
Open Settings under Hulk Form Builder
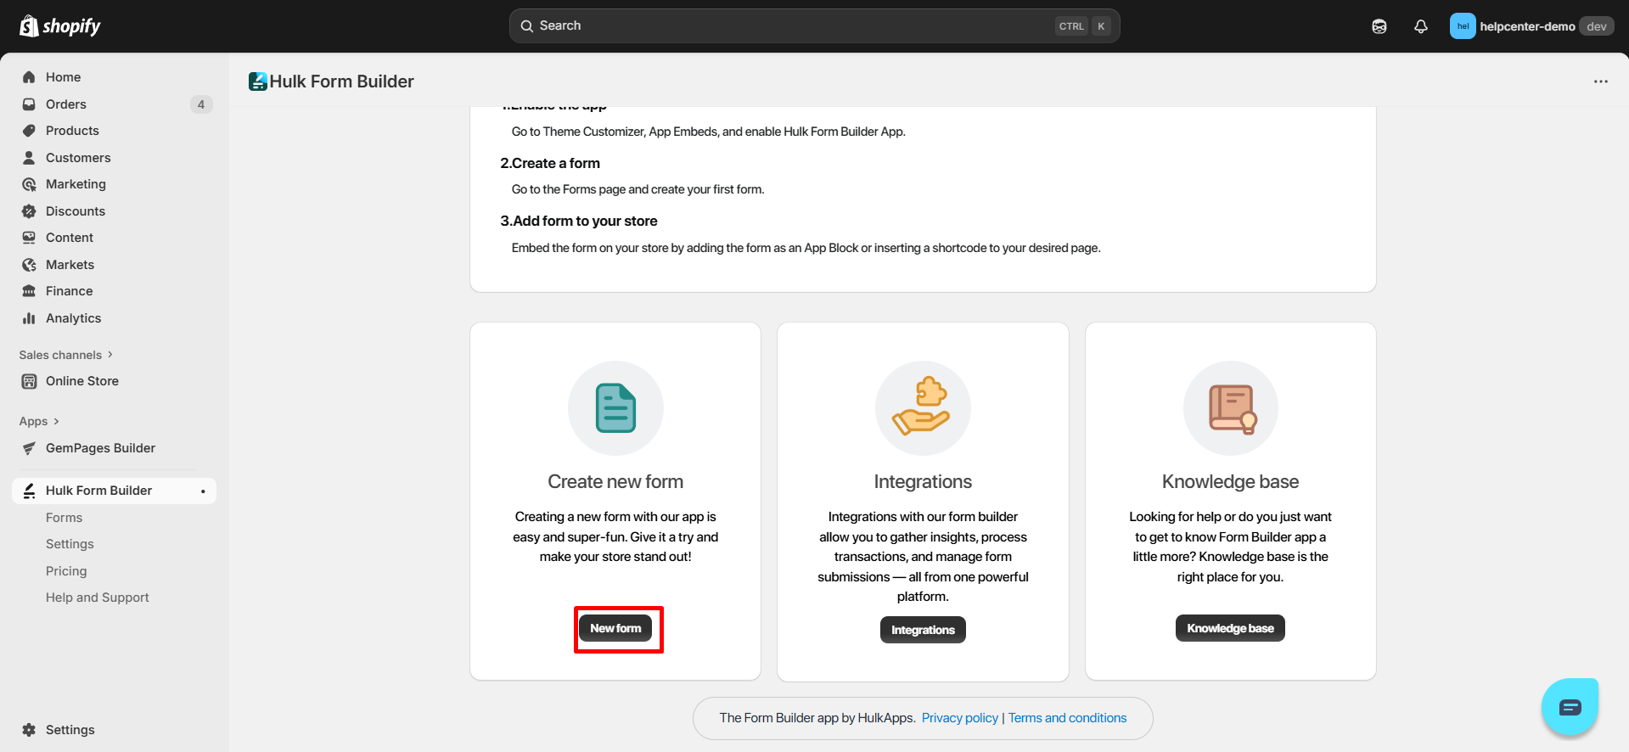pos(70,544)
